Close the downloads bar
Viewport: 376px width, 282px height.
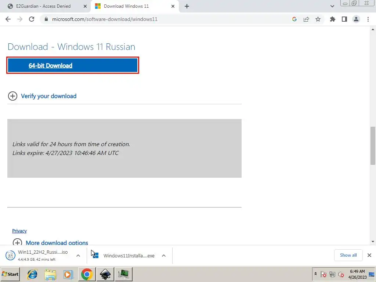point(369,255)
